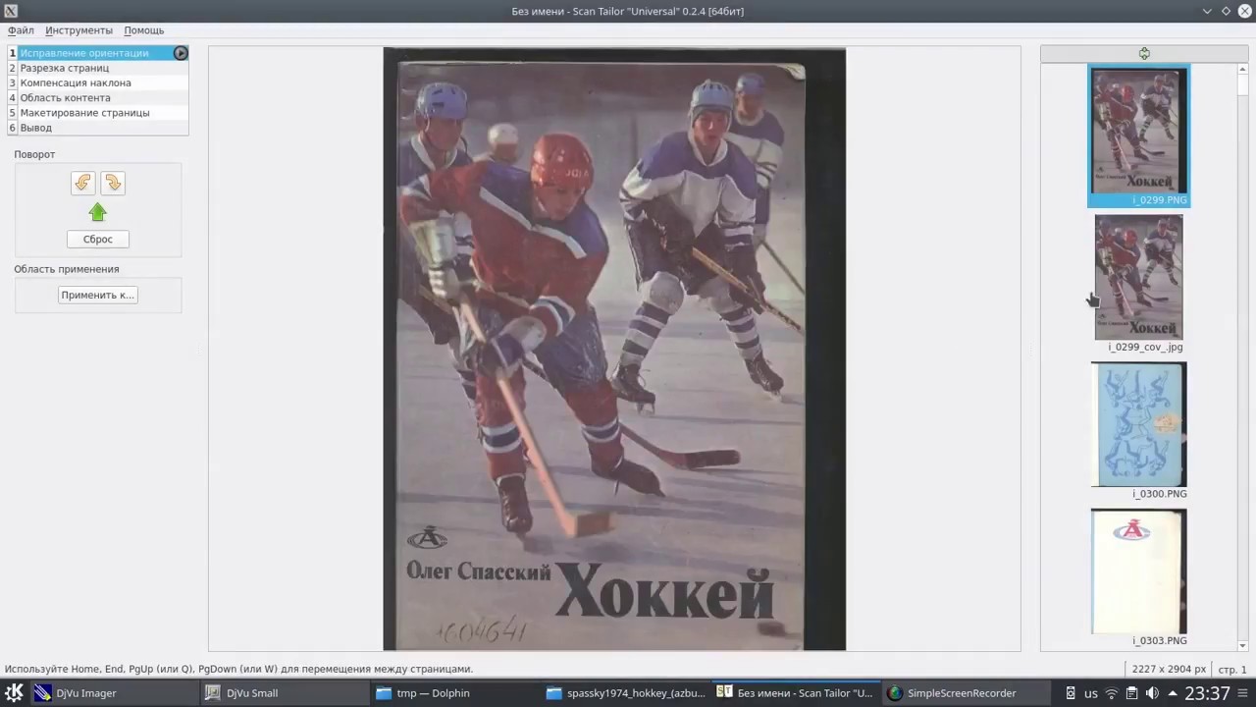This screenshot has width=1256, height=707.
Task: Switch to spassky1974_hokkey folder window in taskbar
Action: coord(625,692)
